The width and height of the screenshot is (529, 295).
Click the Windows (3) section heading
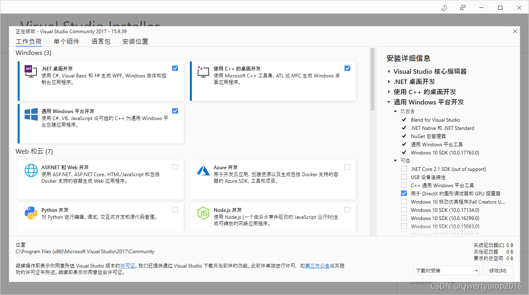[x=34, y=53]
